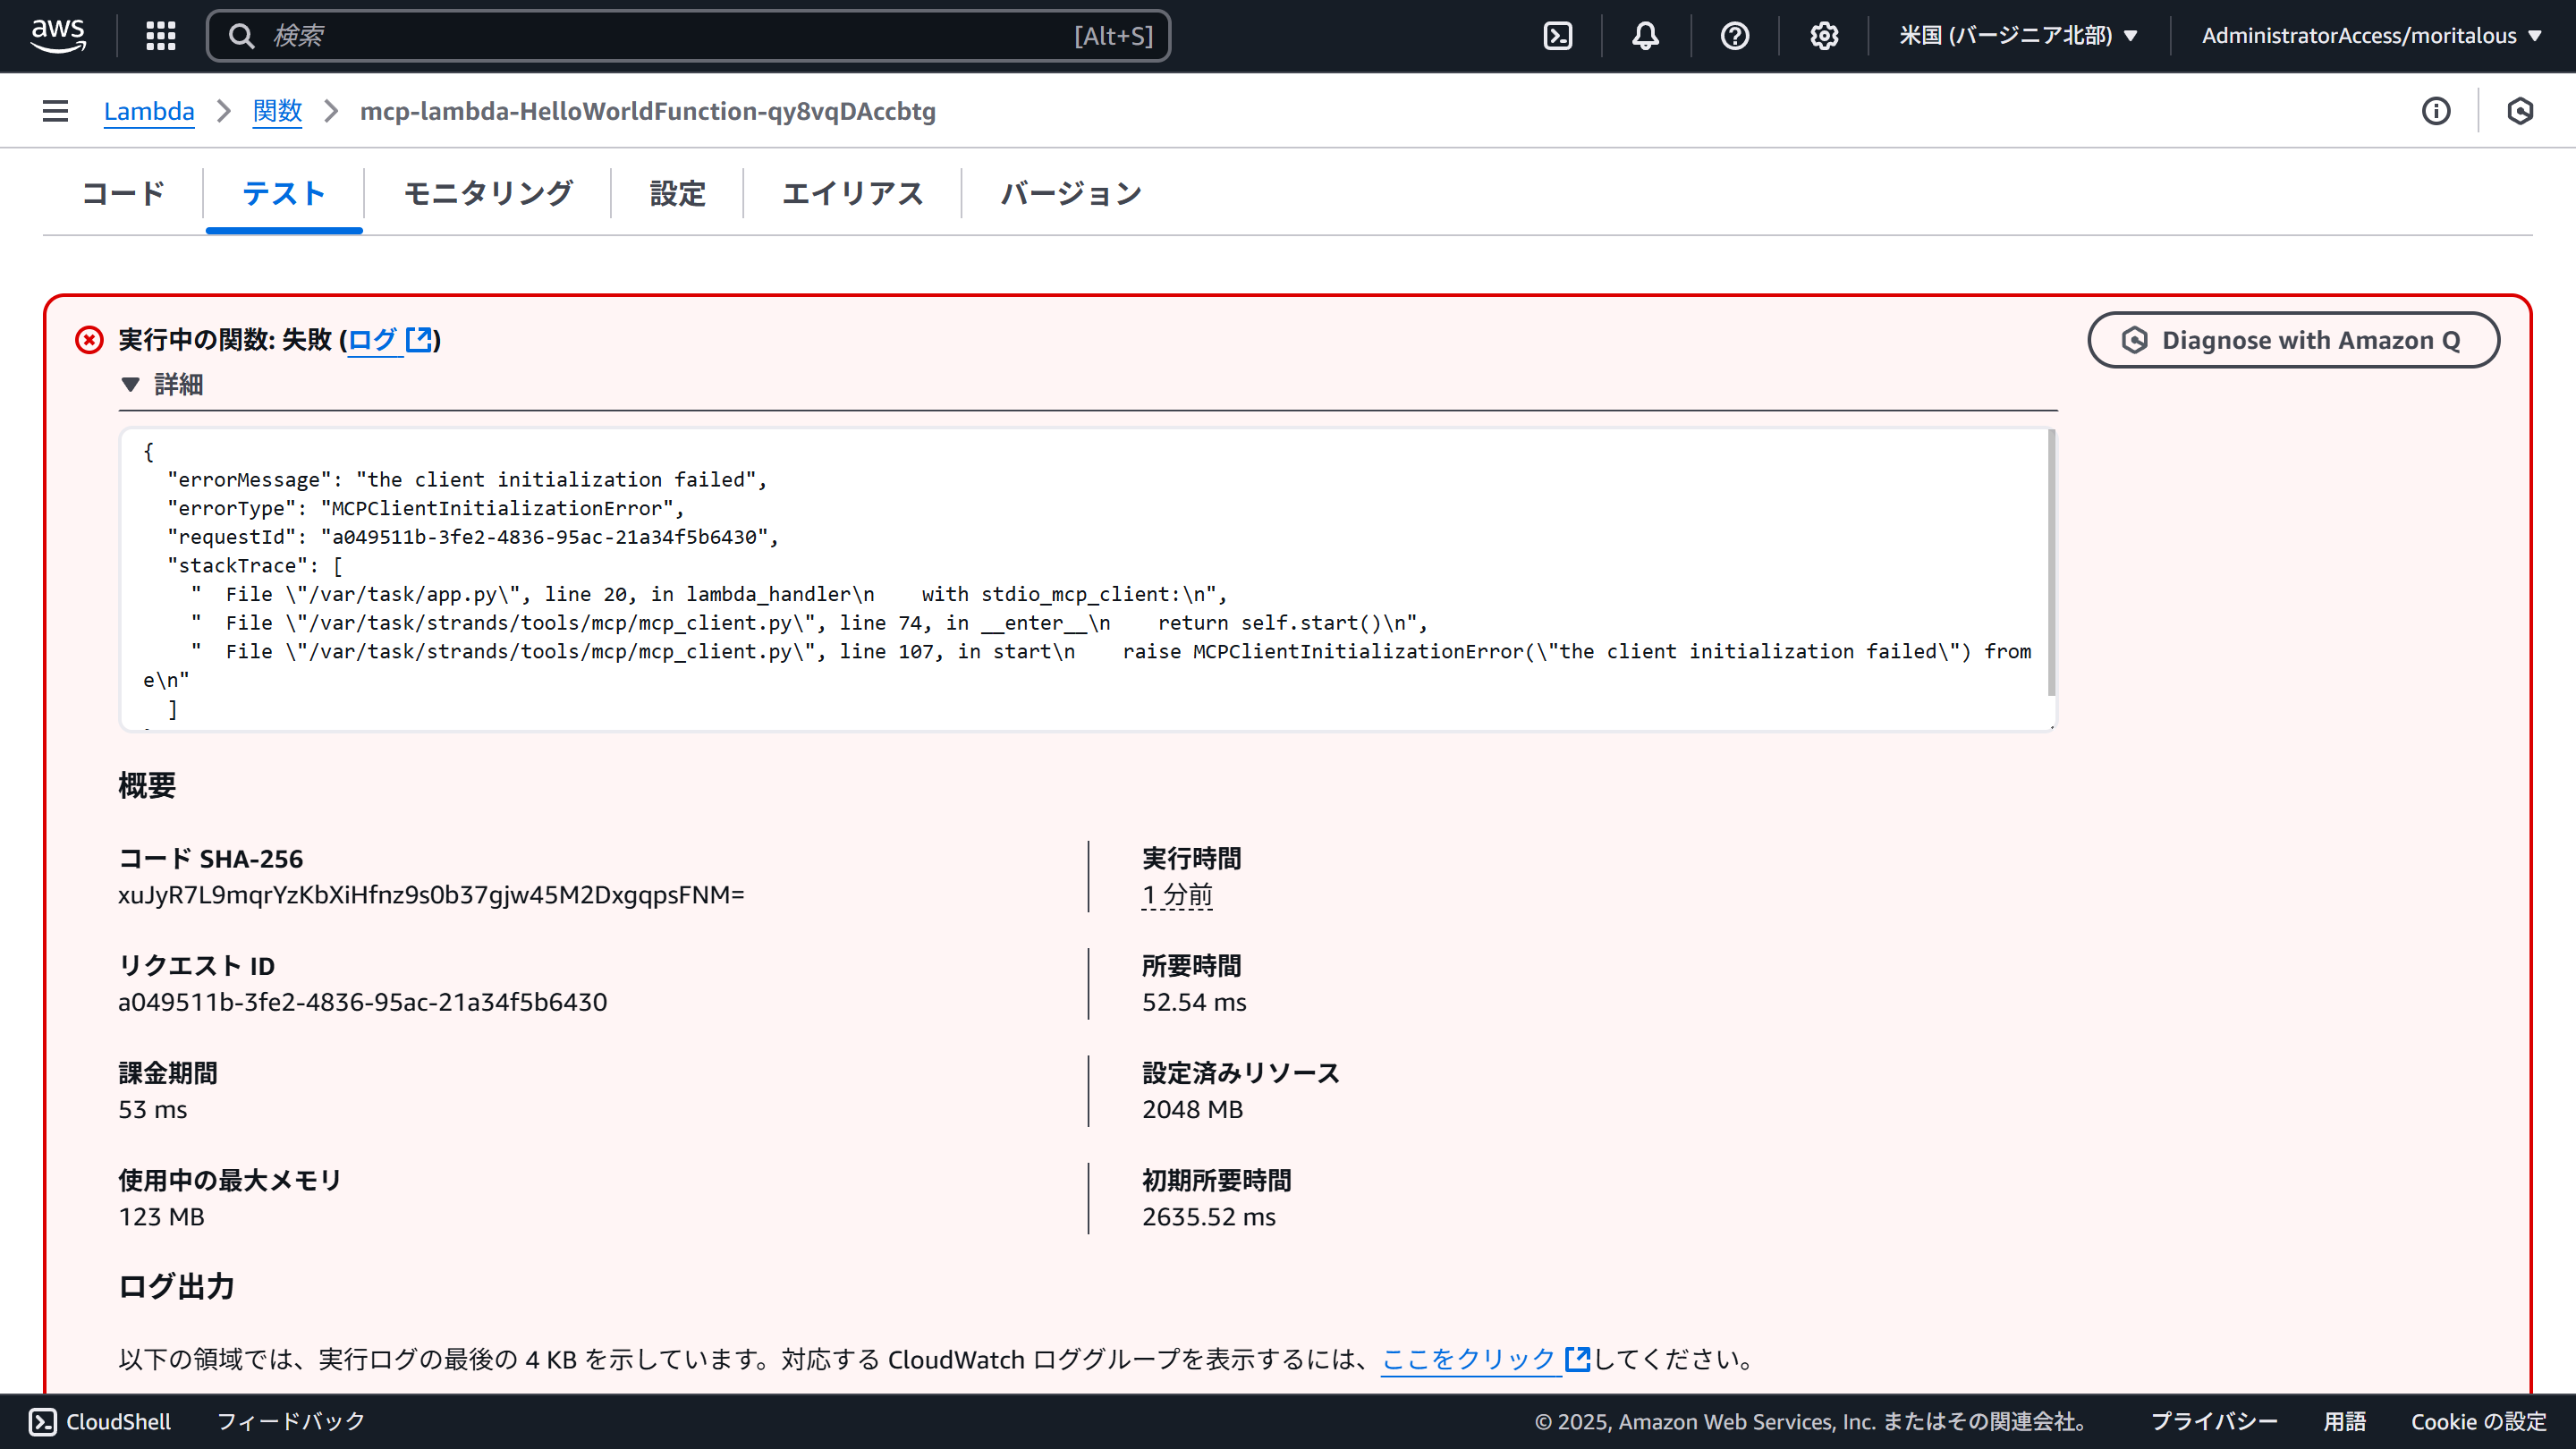Open CloudShell from the top bar icon
2576x1449 pixels.
coord(1558,36)
